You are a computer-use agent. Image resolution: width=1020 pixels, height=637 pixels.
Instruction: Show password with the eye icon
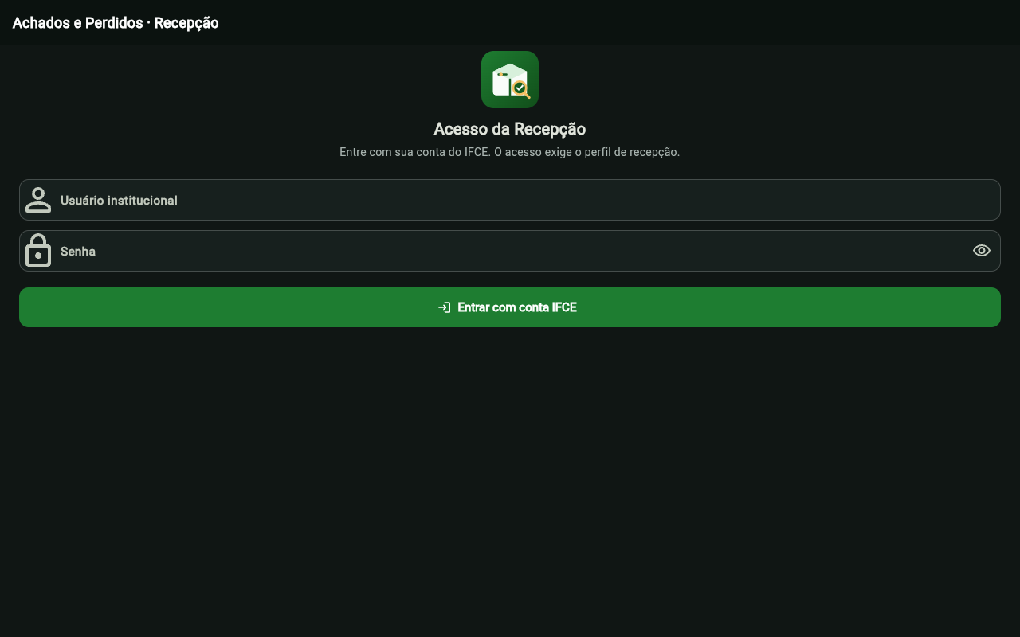982,251
